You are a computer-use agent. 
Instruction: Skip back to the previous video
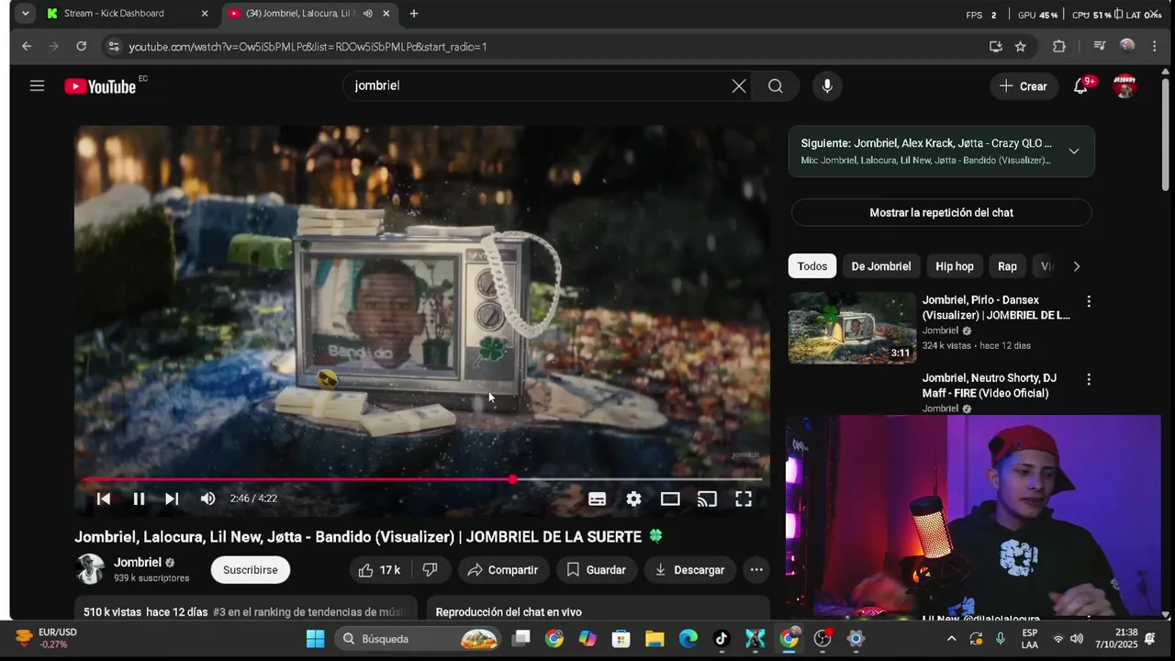[x=104, y=499]
